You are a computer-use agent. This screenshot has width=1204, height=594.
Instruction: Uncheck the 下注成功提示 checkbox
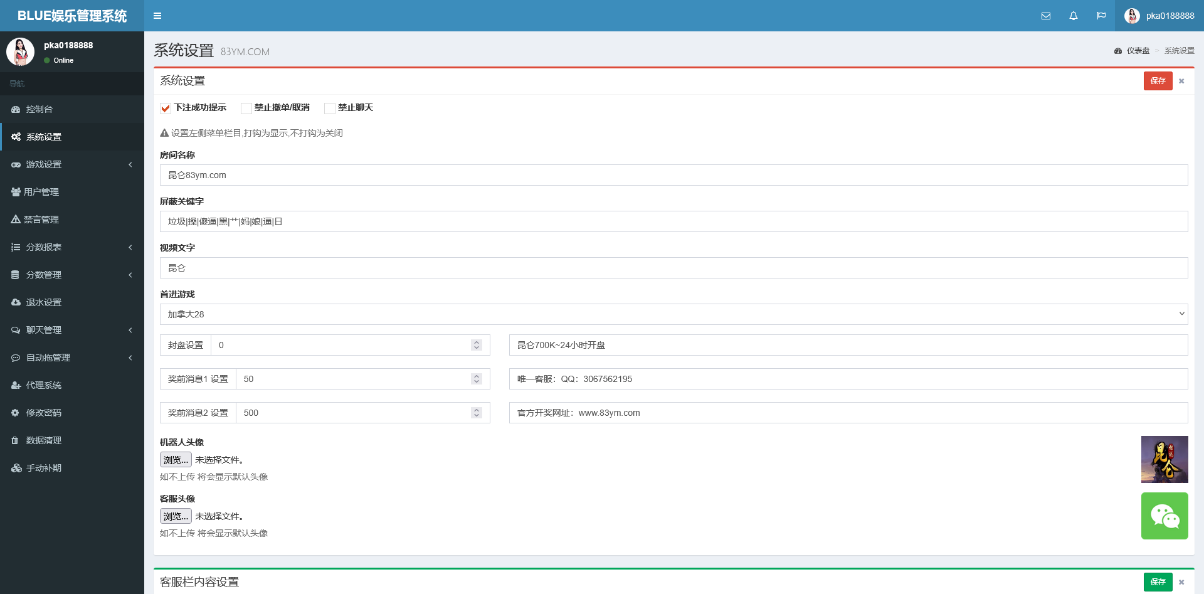pyautogui.click(x=166, y=108)
